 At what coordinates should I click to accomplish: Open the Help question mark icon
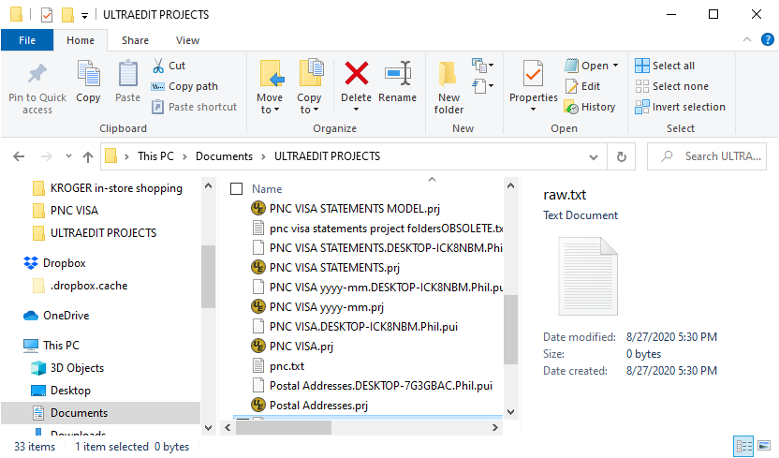point(767,39)
